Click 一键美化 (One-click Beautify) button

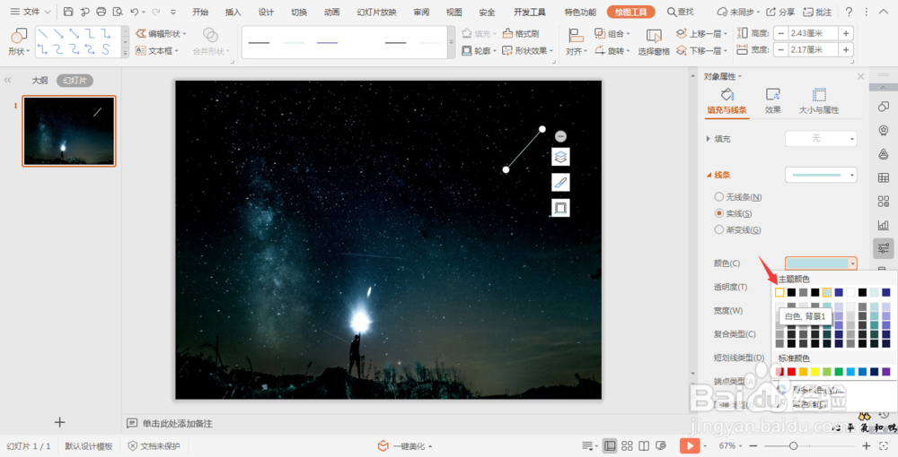pyautogui.click(x=405, y=446)
